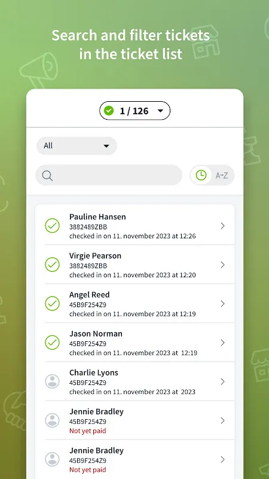269x479 pixels.
Task: Click the Jason Norman name text
Action: coord(96,334)
